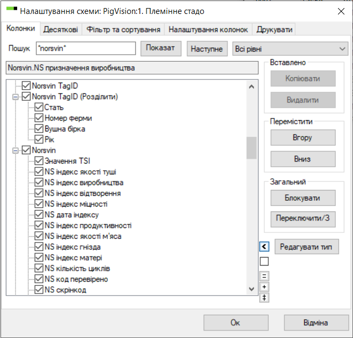353x338 pixels.
Task: Open the Фільтр та сортування tab
Action: [123, 30]
